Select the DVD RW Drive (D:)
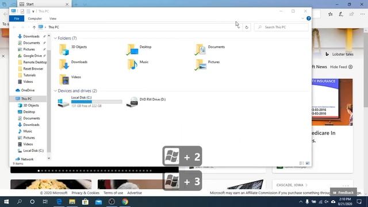Viewport: 368px width, 207px height. pos(146,102)
